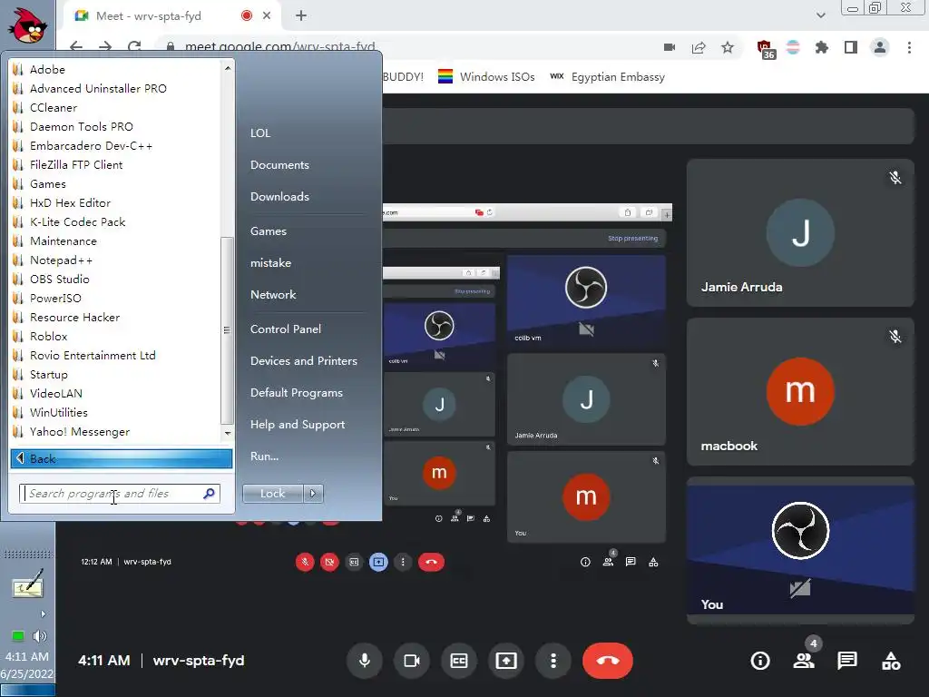Click the Angry Birds user picture
Viewport: 929px width, 697px height.
click(x=27, y=25)
